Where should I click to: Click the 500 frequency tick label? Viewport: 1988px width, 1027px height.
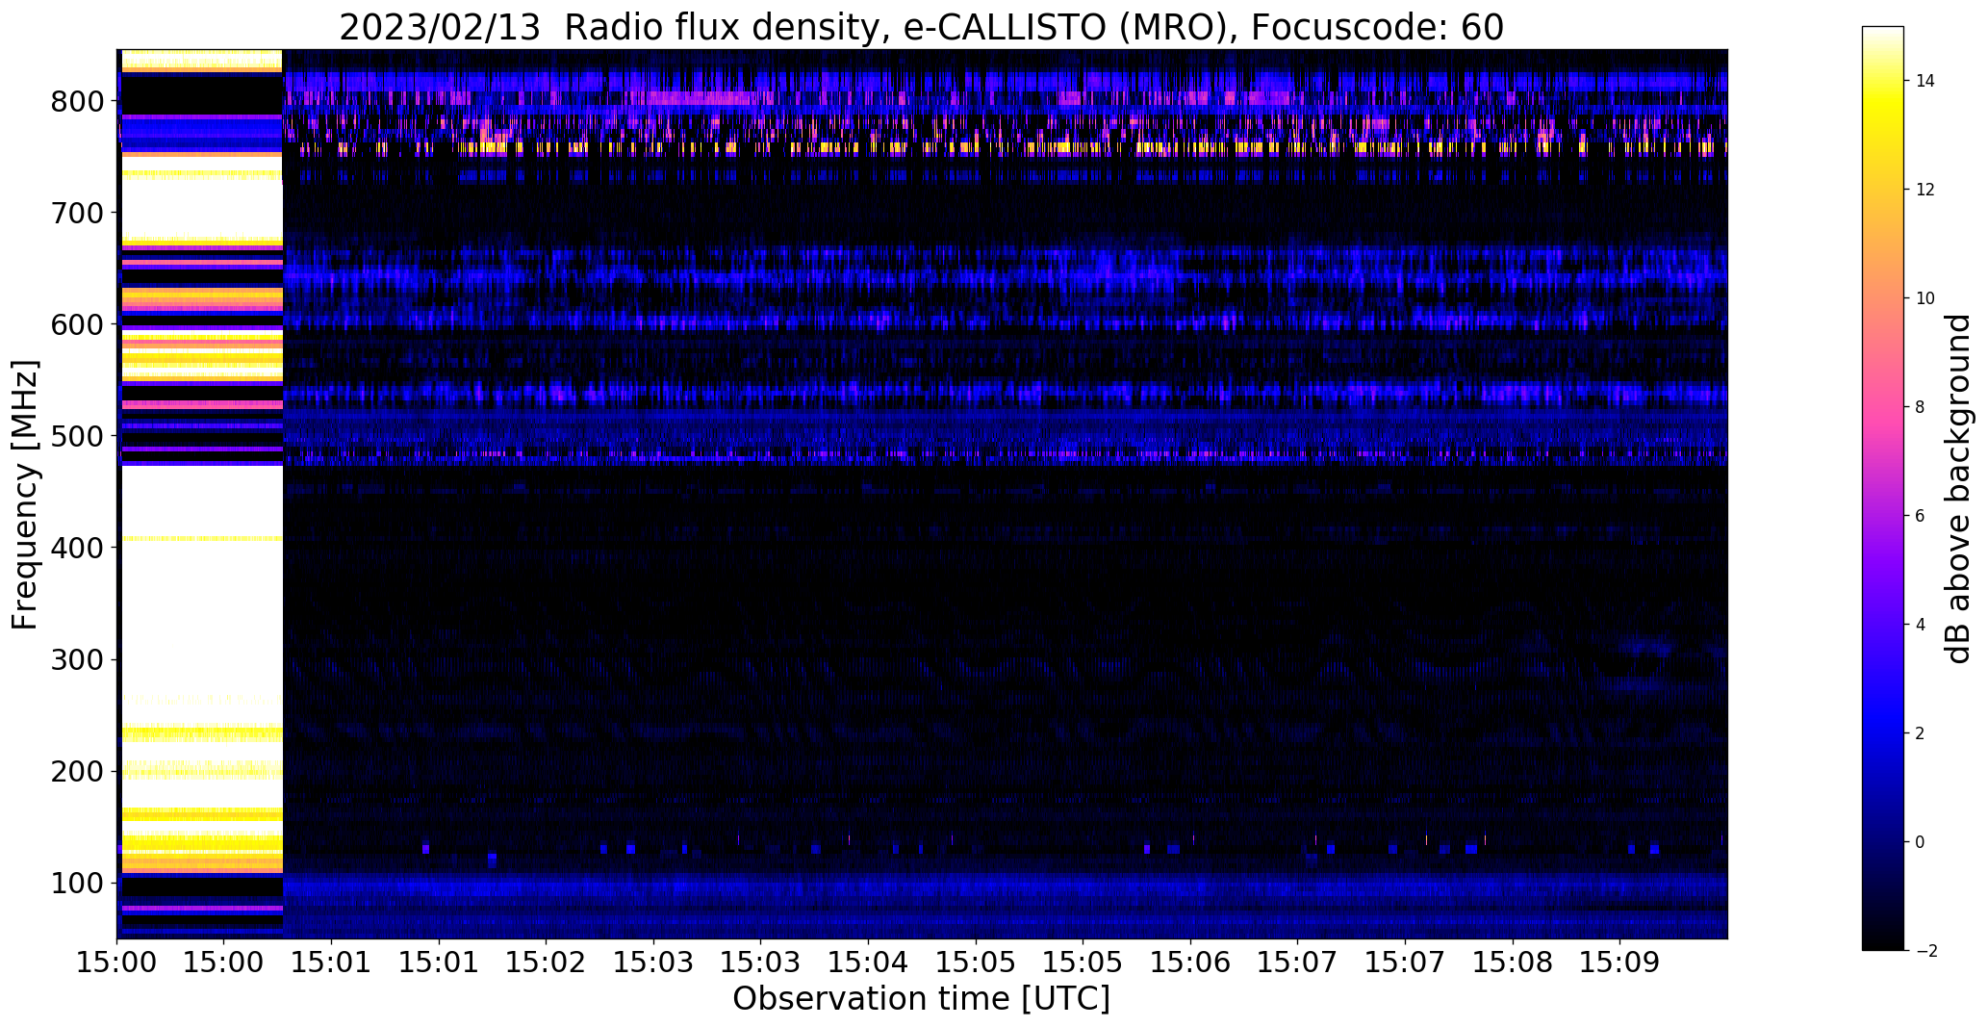click(x=78, y=436)
